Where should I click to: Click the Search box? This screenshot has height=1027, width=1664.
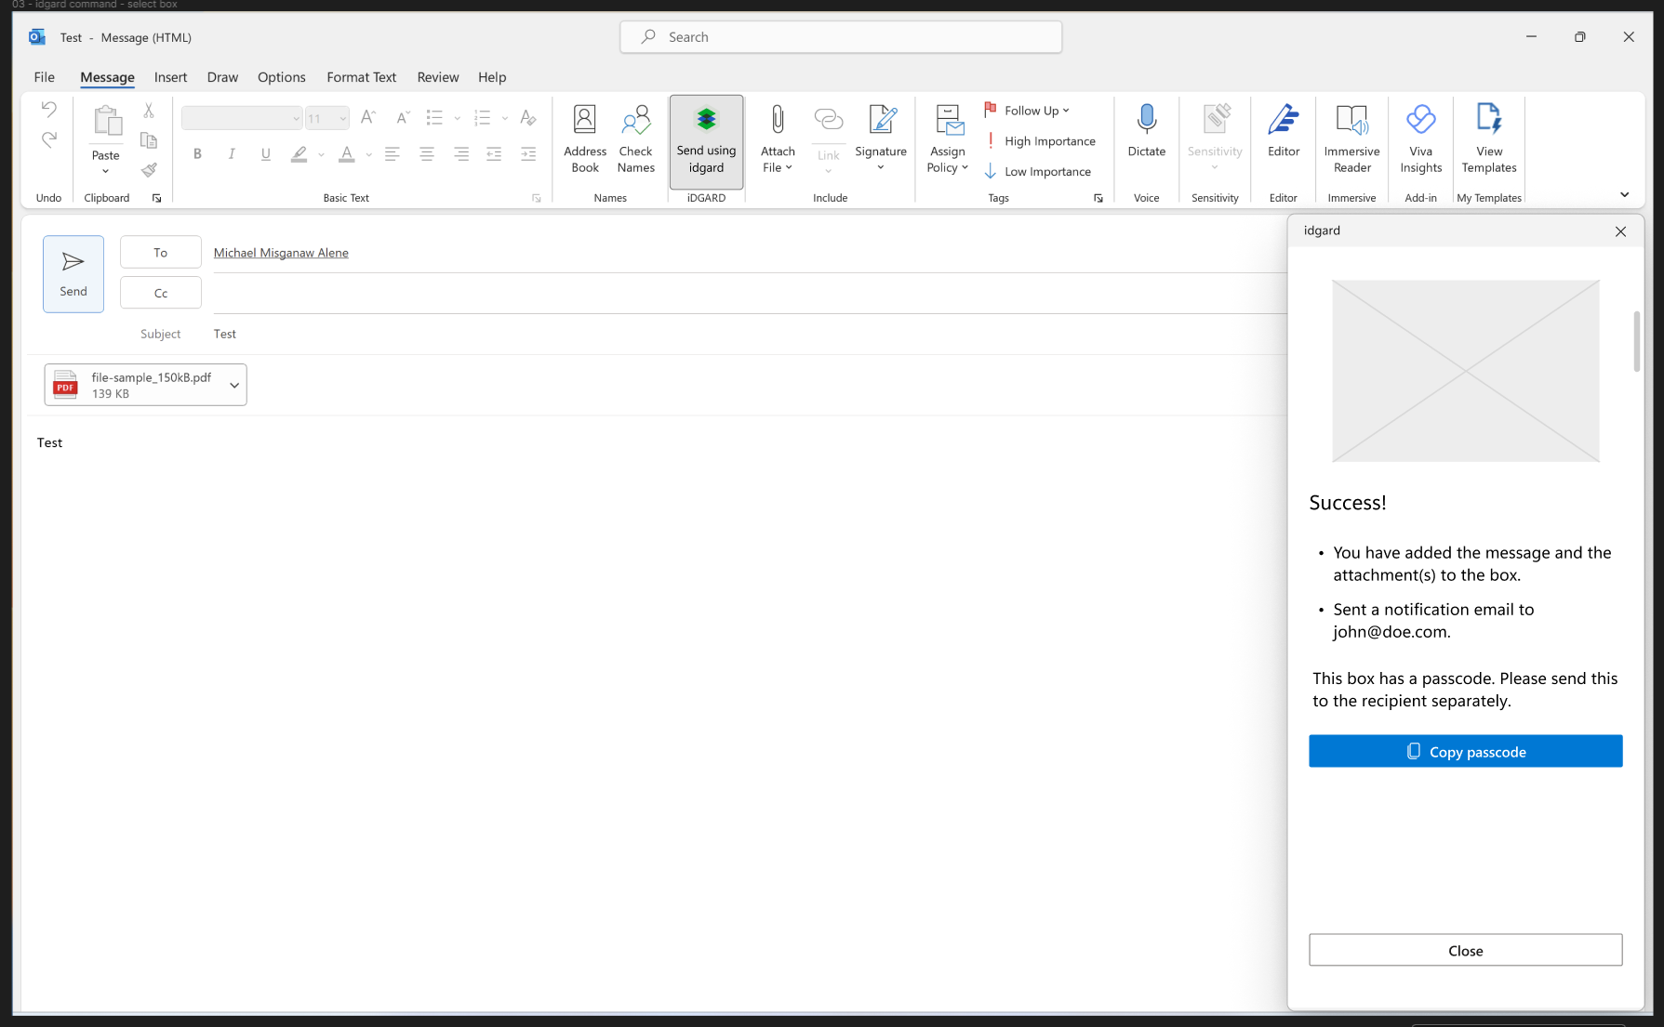click(841, 37)
